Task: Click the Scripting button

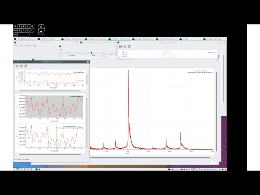Action: (x=110, y=54)
